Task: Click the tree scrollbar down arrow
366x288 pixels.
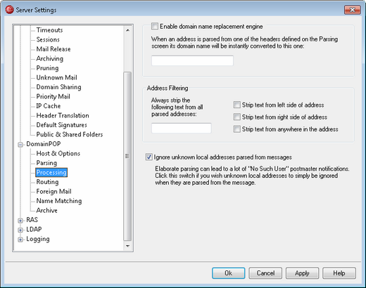Action: click(x=127, y=246)
